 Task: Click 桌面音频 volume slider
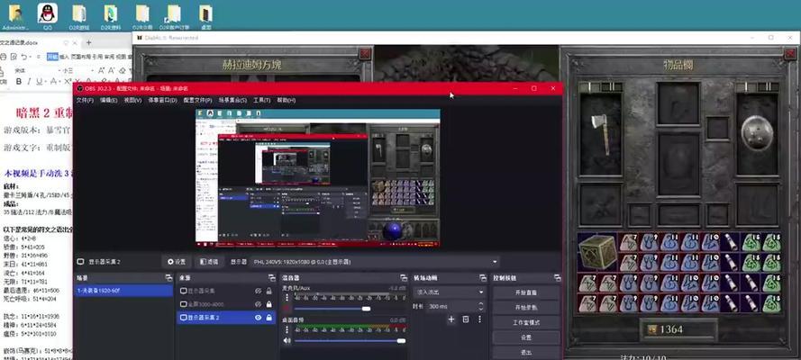click(350, 340)
